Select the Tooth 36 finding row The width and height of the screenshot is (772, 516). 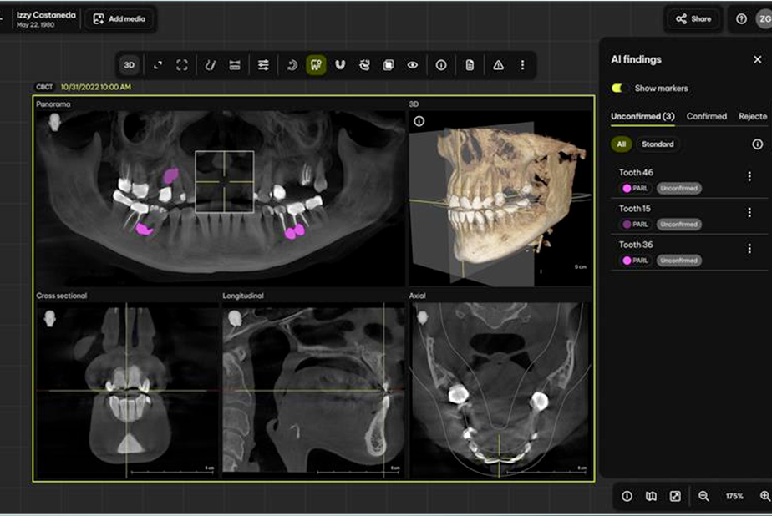point(689,252)
